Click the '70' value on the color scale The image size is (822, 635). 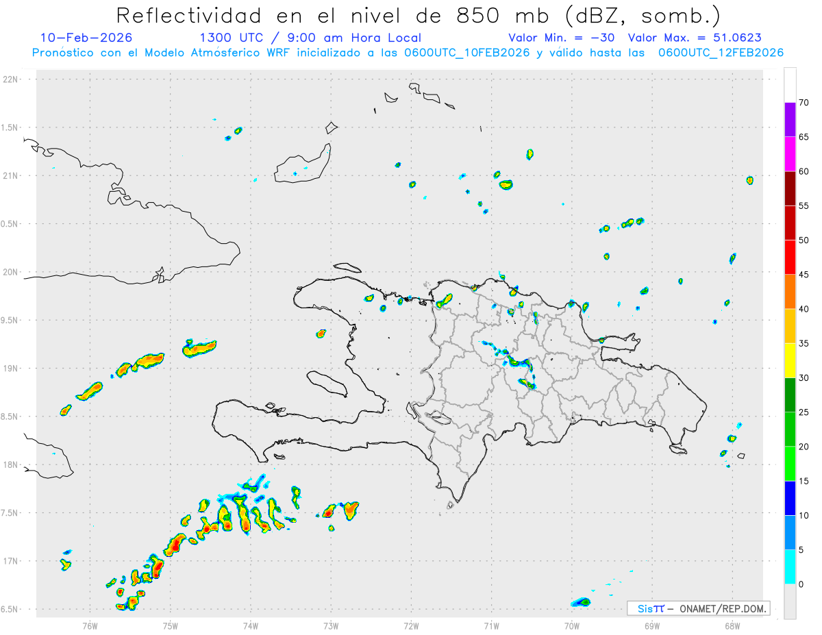click(x=804, y=103)
